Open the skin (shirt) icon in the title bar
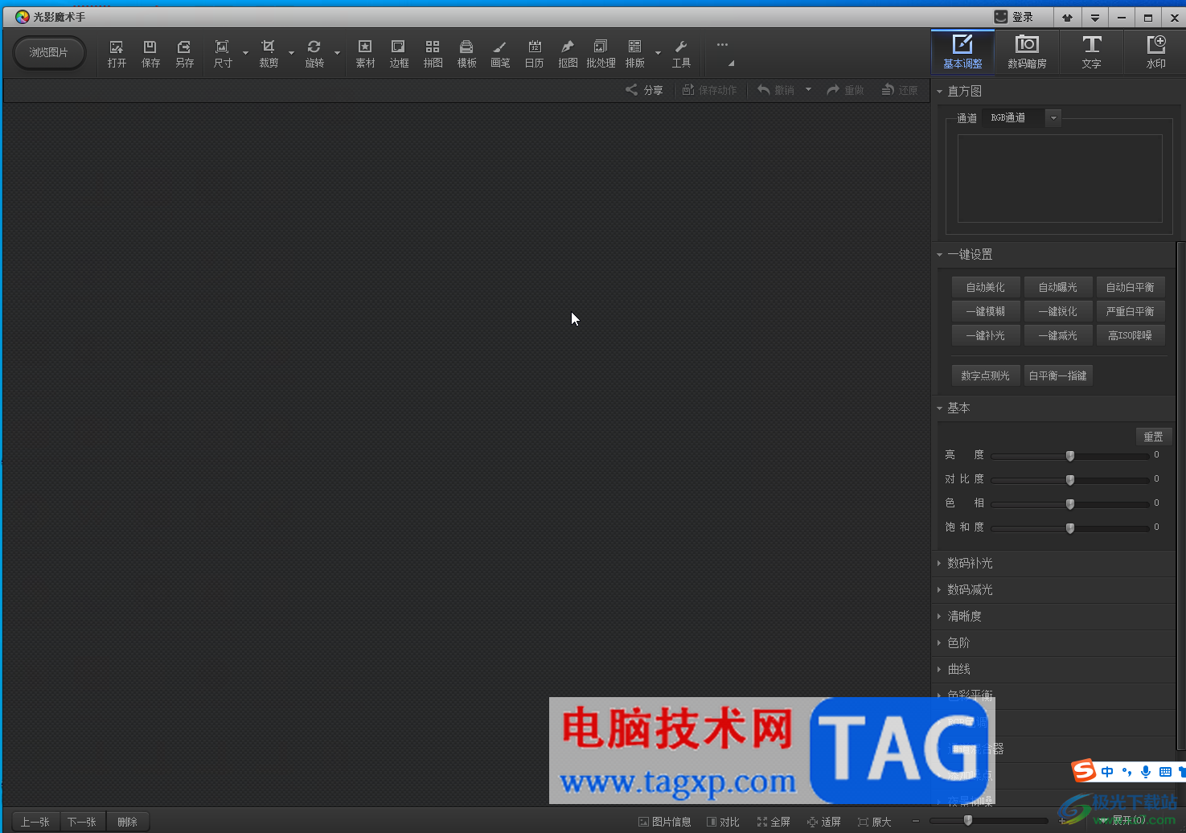This screenshot has width=1186, height=833. click(1067, 17)
